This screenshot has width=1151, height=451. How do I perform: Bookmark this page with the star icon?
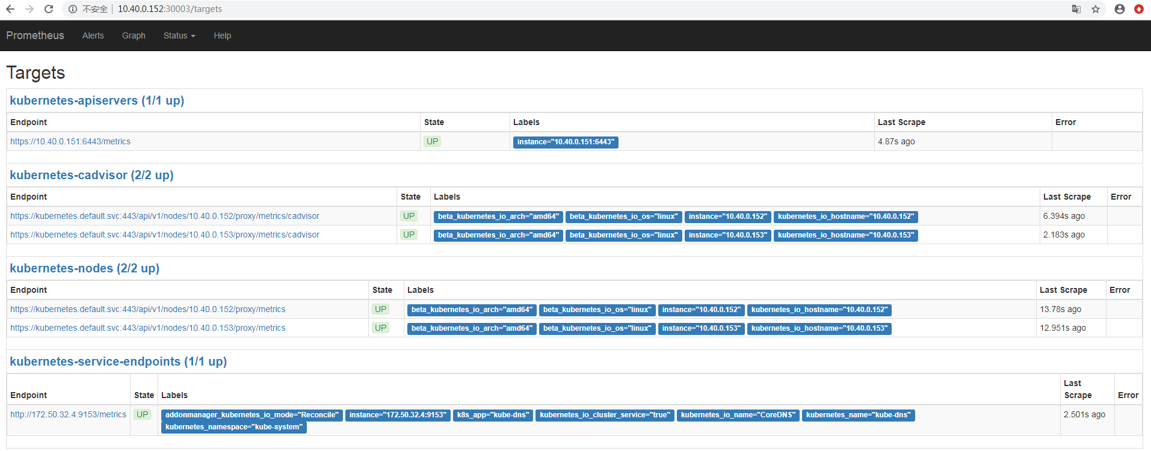[x=1096, y=9]
